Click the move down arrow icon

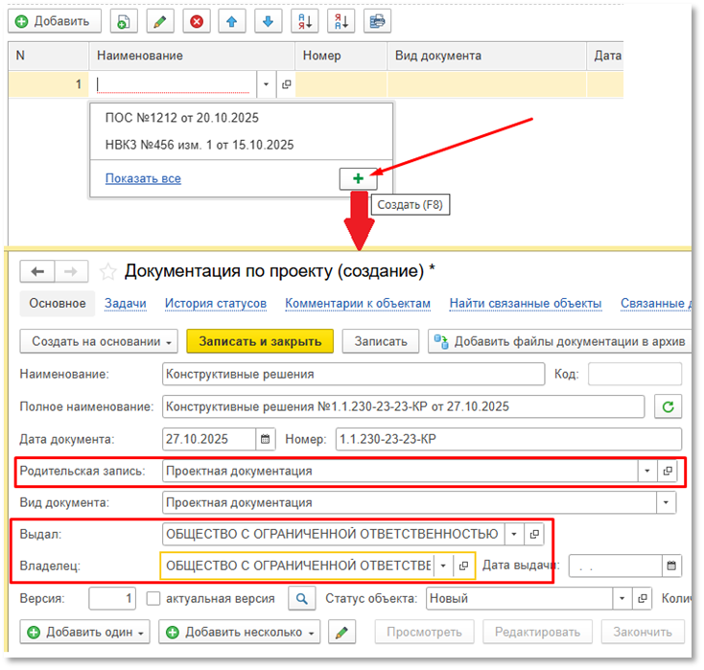coord(268,21)
